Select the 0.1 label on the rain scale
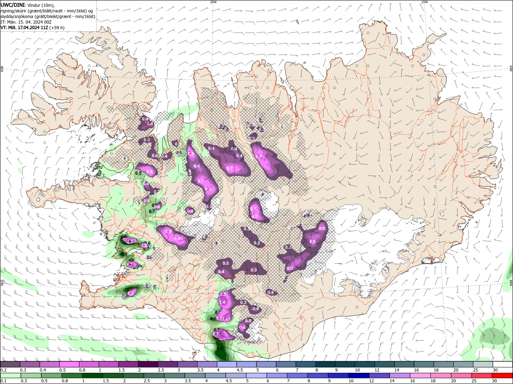 [3, 381]
